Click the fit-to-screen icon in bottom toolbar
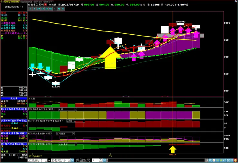The height and width of the screenshot is (163, 238). click(x=228, y=160)
